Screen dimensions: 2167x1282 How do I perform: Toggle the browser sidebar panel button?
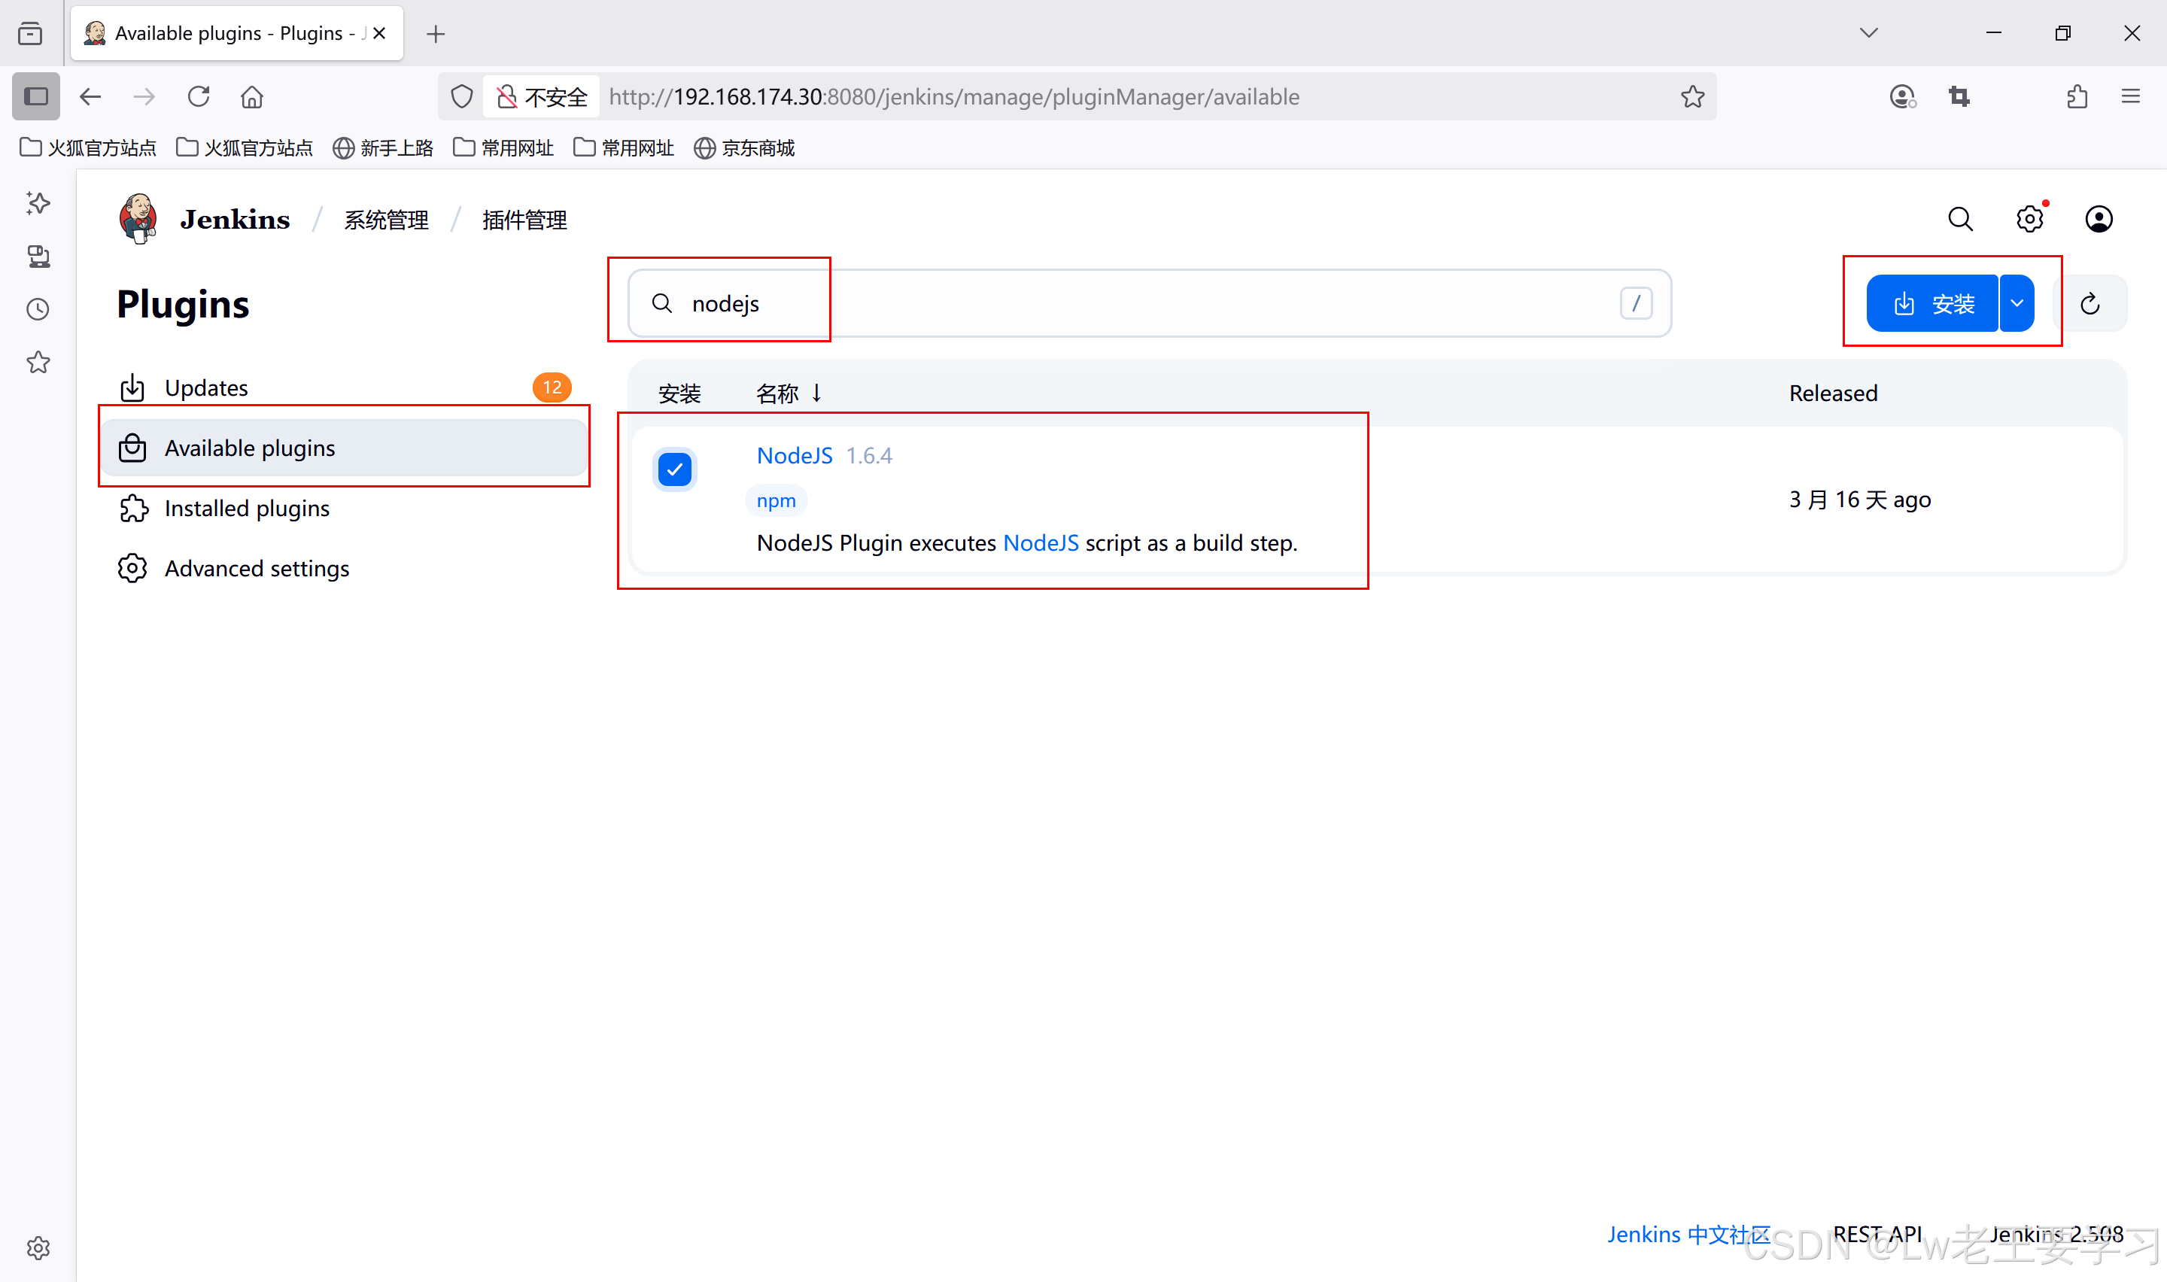click(x=36, y=97)
